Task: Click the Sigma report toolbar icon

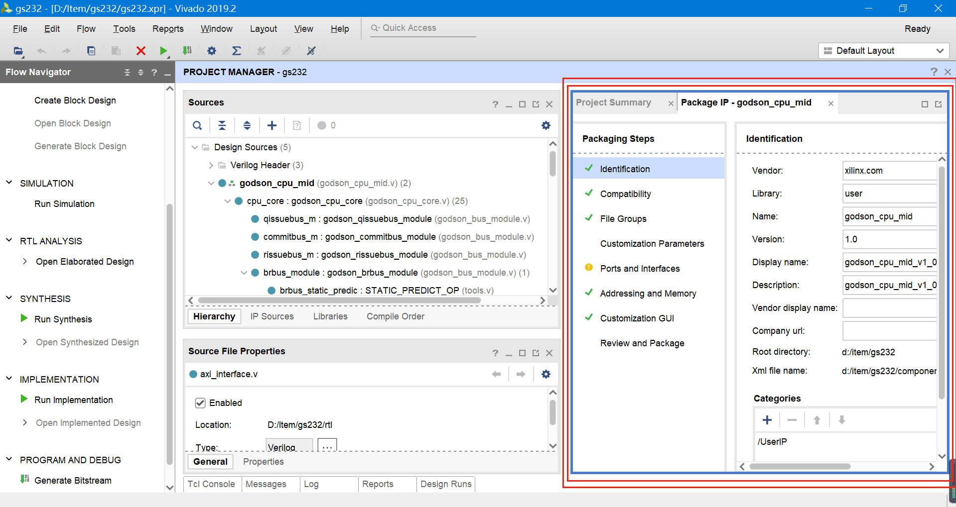Action: pyautogui.click(x=237, y=51)
